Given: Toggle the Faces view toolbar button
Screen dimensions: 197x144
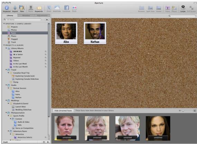Looking at the screenshot, I should click(x=168, y=8).
